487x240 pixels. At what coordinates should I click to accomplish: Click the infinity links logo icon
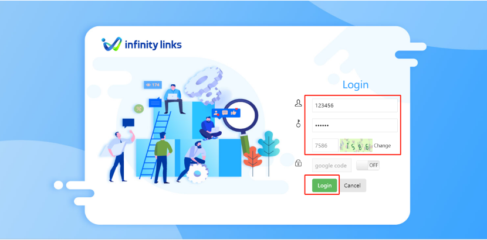pos(111,44)
